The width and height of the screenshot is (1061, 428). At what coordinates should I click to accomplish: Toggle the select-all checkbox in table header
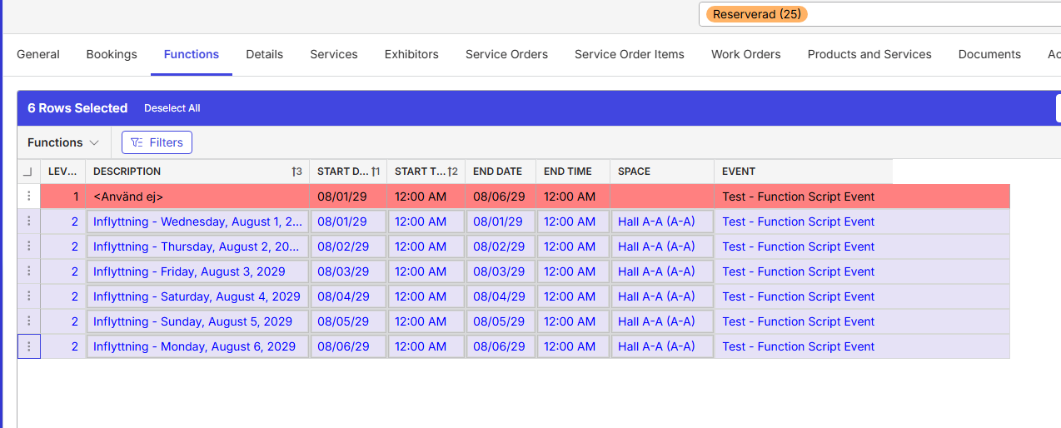28,172
